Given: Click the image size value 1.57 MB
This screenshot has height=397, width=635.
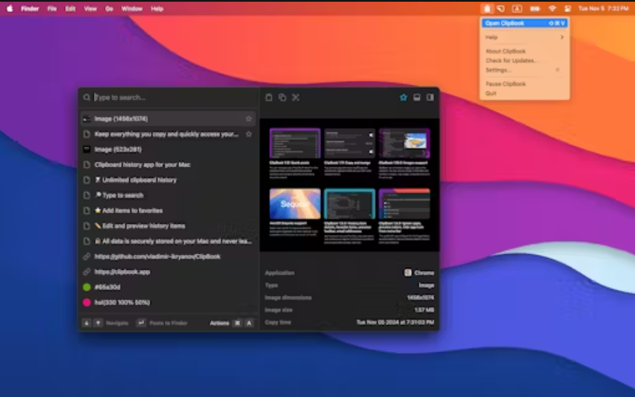Looking at the screenshot, I should 424,310.
